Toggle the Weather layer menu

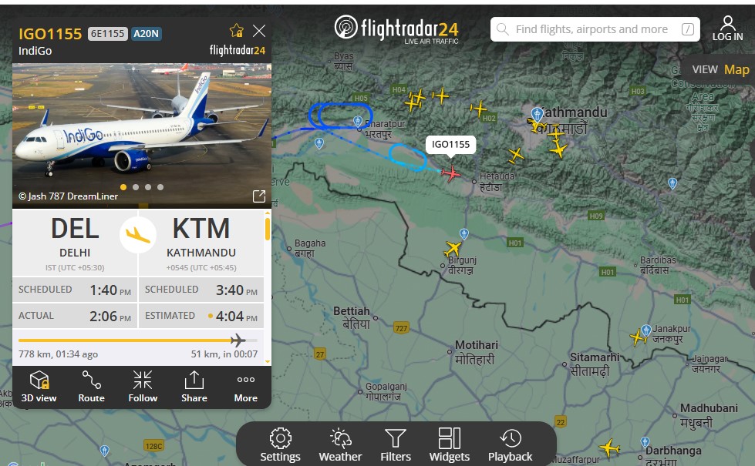coord(340,444)
